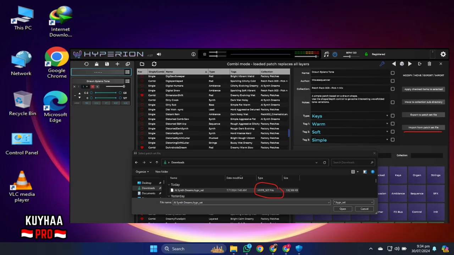Check the Tag 1 Warm checkbox

coord(392,124)
